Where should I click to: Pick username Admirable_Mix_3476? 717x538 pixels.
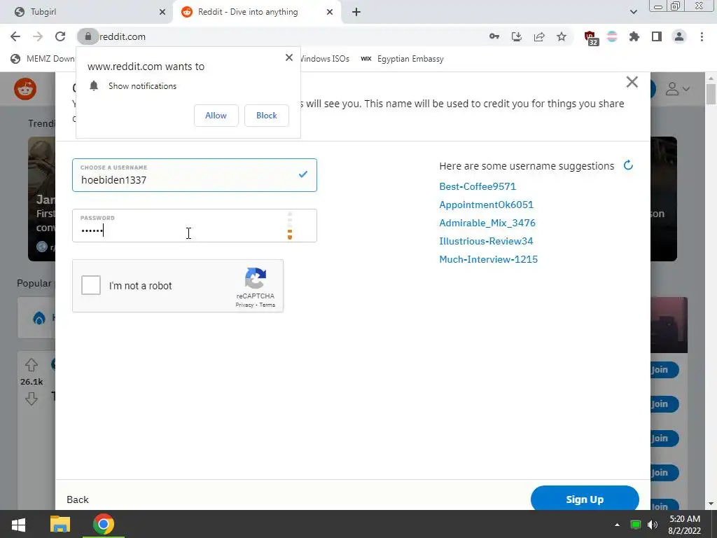(487, 223)
